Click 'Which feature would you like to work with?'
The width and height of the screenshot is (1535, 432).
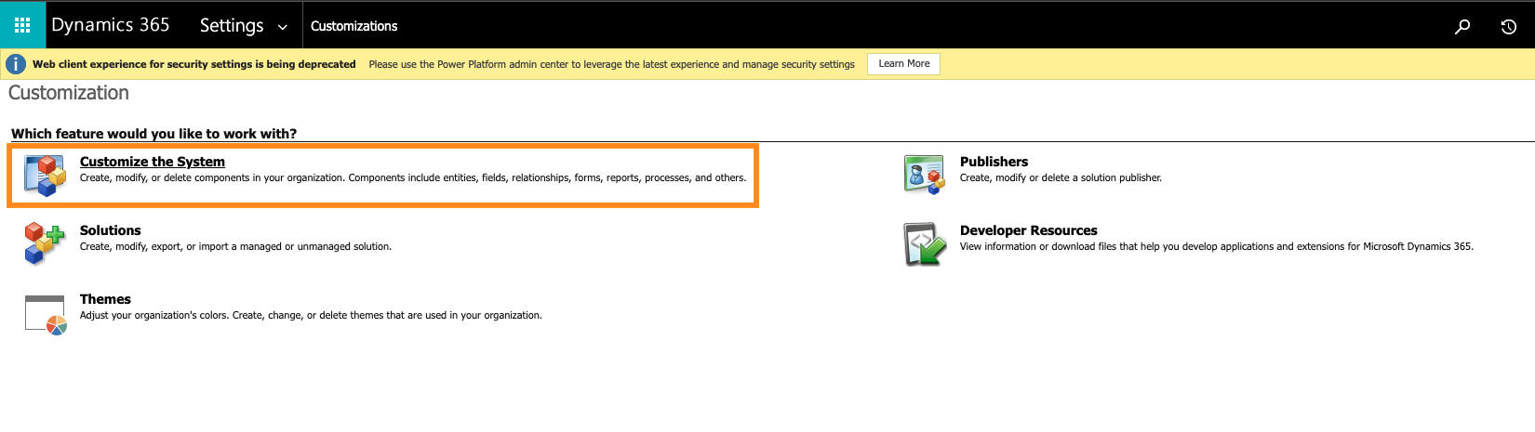(153, 134)
